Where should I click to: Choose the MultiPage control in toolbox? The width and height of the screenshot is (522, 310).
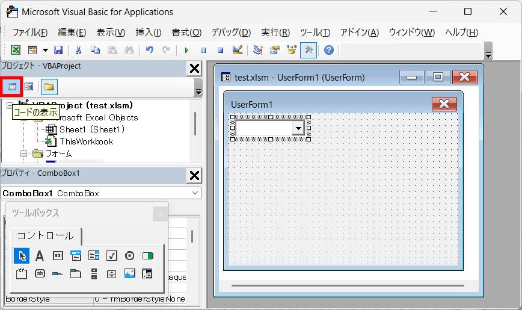(x=76, y=274)
